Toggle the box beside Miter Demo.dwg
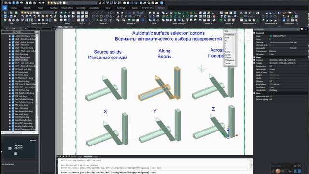Viewport: 309px width, 174px height. pos(10,57)
